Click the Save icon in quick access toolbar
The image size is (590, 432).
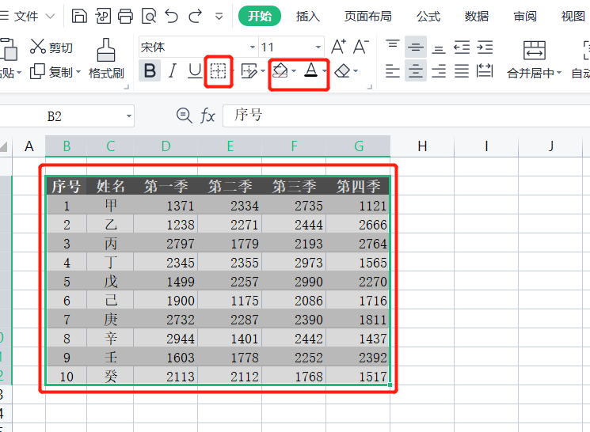(79, 16)
